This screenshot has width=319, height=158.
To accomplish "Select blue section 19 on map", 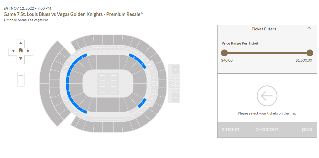I will tap(74, 64).
